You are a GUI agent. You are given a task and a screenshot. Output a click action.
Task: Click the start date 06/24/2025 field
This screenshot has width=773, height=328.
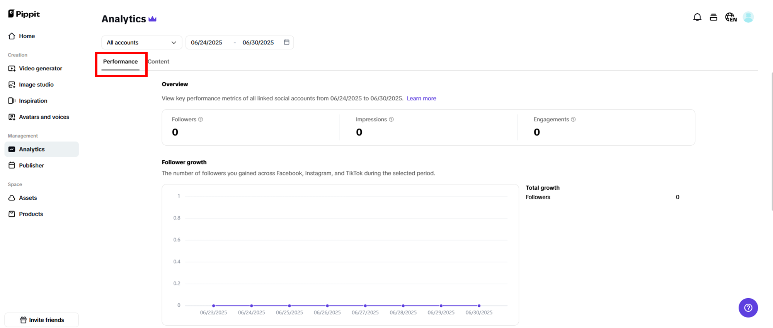(x=206, y=42)
